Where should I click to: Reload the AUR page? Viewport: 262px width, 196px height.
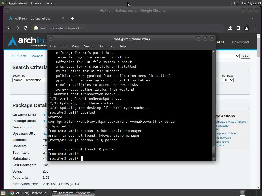[26, 28]
